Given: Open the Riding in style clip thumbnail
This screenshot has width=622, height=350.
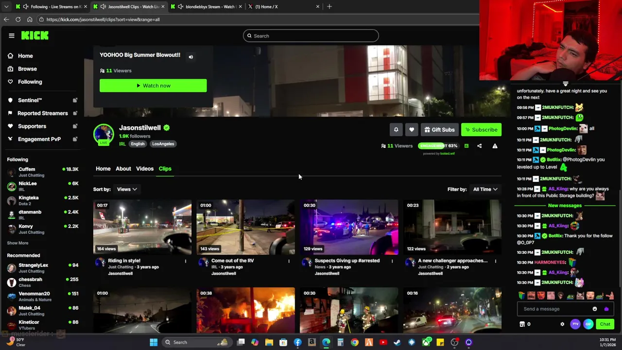Looking at the screenshot, I should (x=142, y=227).
